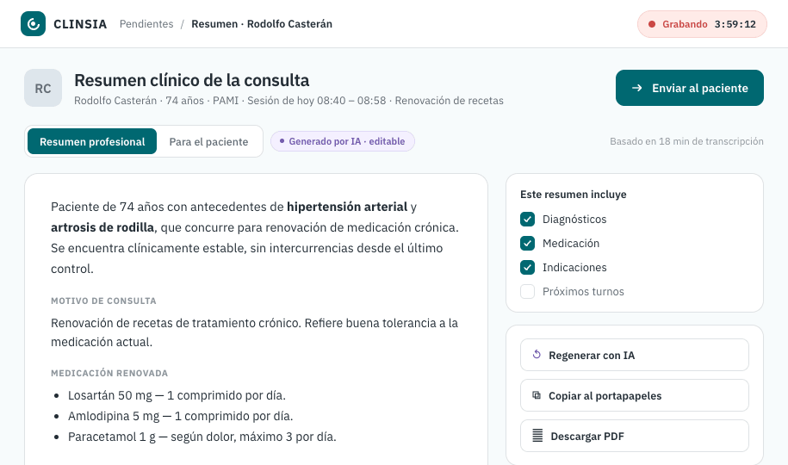The image size is (788, 465).
Task: Click the regenerate arrow icon
Action: pyautogui.click(x=537, y=355)
